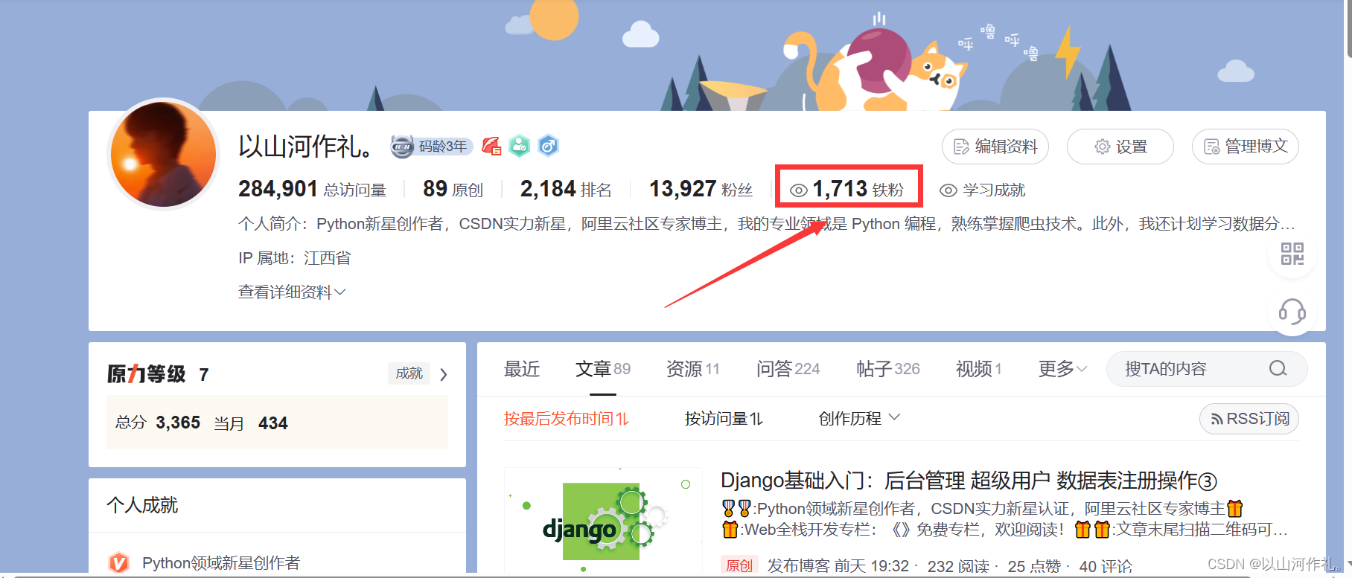Click the 284,901 总访问量 stat
Image resolution: width=1352 pixels, height=578 pixels.
point(312,189)
